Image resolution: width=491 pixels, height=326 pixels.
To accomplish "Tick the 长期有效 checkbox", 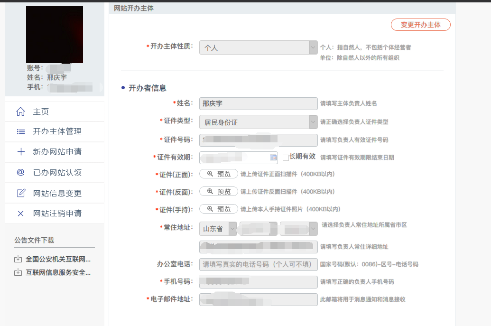I will pyautogui.click(x=286, y=158).
